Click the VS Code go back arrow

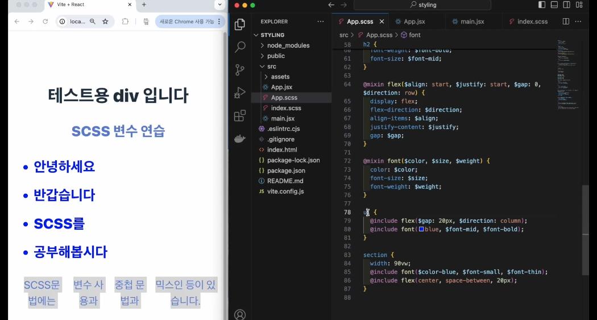pos(331,5)
